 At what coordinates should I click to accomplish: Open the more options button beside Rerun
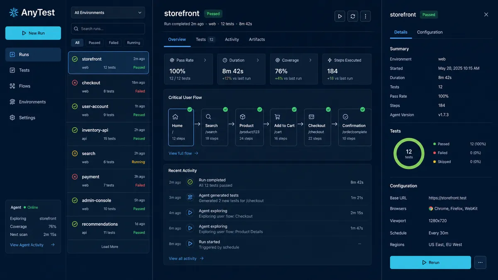pos(480,263)
